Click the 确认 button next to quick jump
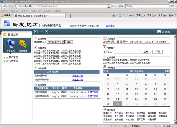Viewport: 177px width, 127px height. (69, 42)
